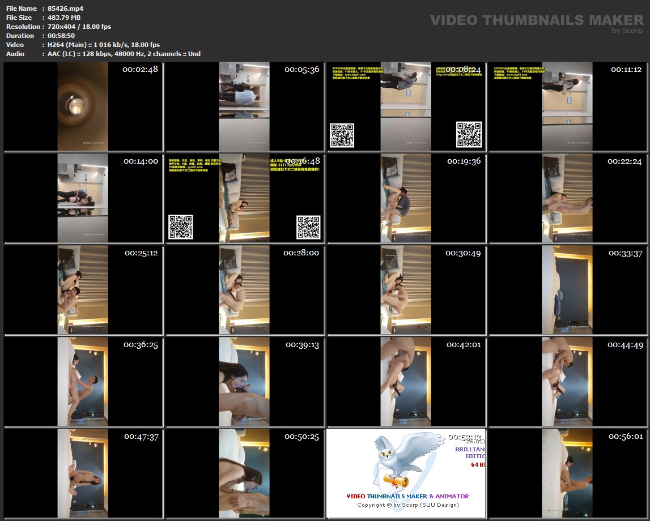Select the thumbnail stamped 00:33:37
650x521 pixels.
point(567,290)
